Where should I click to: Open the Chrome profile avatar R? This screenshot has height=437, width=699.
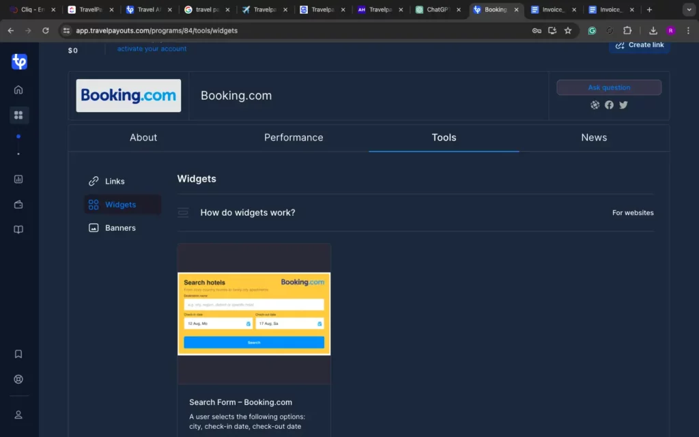[x=670, y=30]
